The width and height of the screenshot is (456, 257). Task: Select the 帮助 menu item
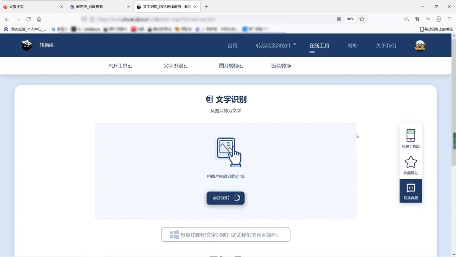click(x=353, y=45)
